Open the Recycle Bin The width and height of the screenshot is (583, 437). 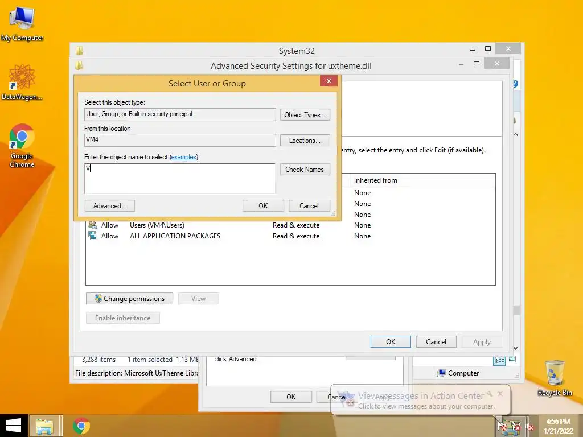555,378
